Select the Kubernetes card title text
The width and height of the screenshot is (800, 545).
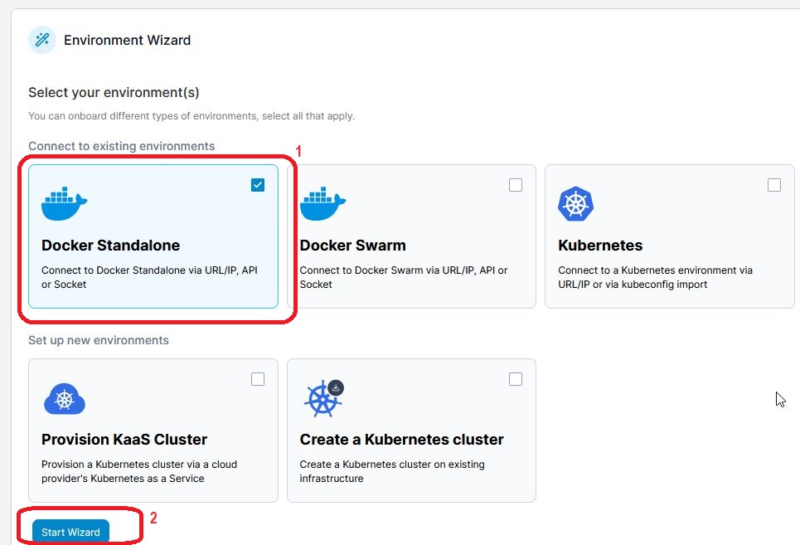[x=600, y=246]
